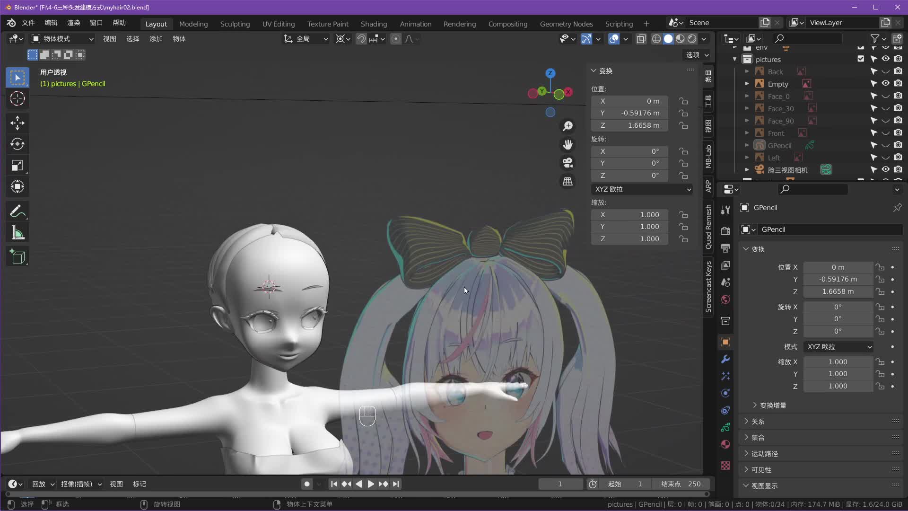Click the Options button in viewport header
908x511 pixels.
tap(697, 55)
